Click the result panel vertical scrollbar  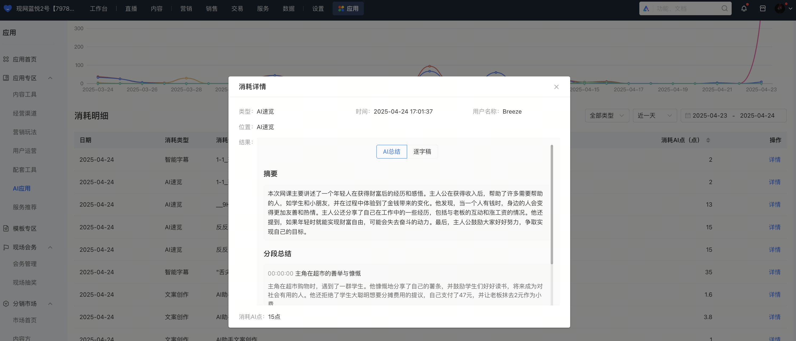click(x=551, y=204)
